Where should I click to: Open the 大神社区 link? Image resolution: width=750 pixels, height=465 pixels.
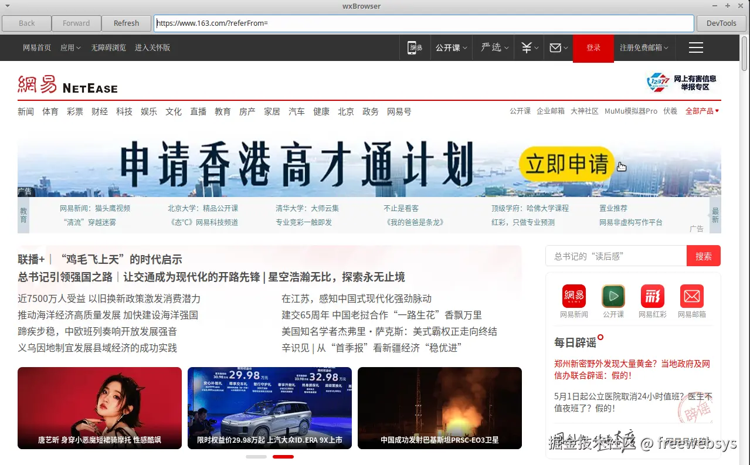tap(585, 111)
